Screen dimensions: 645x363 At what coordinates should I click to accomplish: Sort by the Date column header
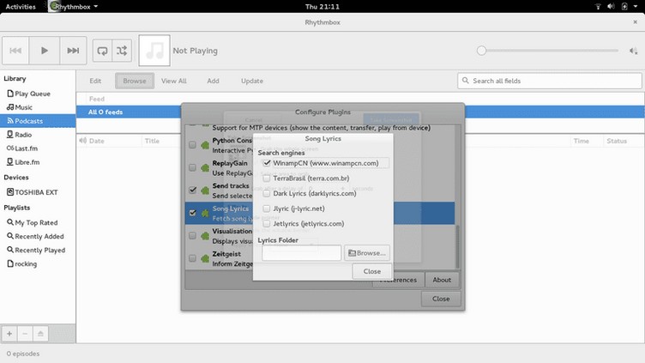coord(96,141)
